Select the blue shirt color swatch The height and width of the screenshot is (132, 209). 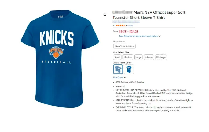[x=129, y=69]
